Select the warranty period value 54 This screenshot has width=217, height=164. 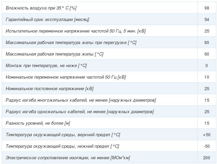[206, 19]
